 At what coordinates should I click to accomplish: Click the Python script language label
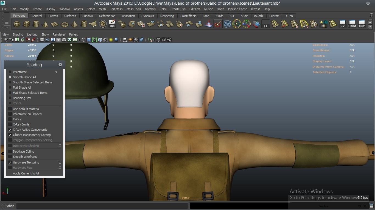pyautogui.click(x=9, y=206)
